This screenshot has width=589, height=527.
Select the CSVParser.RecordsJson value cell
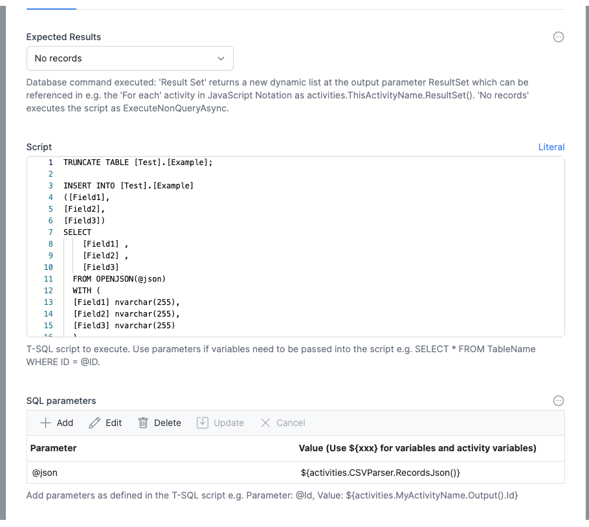[x=381, y=473]
